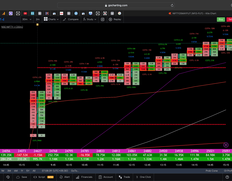Select the 2m timeframe shortcut

click(x=37, y=19)
